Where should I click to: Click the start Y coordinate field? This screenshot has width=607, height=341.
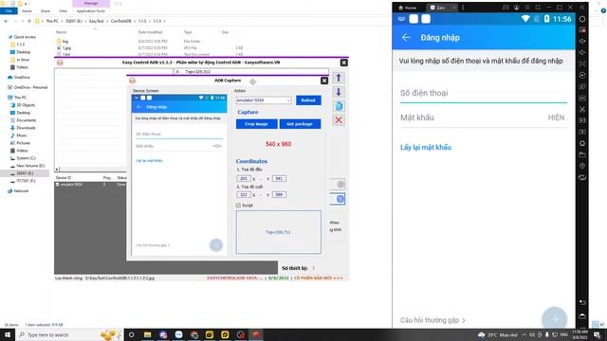coord(279,179)
